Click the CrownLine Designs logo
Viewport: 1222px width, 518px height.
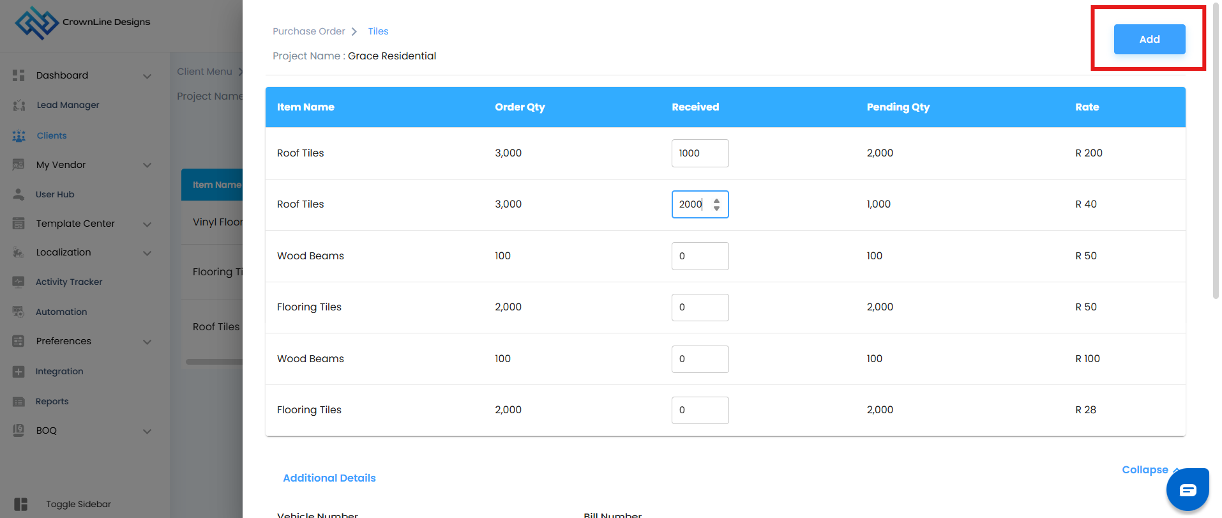pyautogui.click(x=83, y=22)
